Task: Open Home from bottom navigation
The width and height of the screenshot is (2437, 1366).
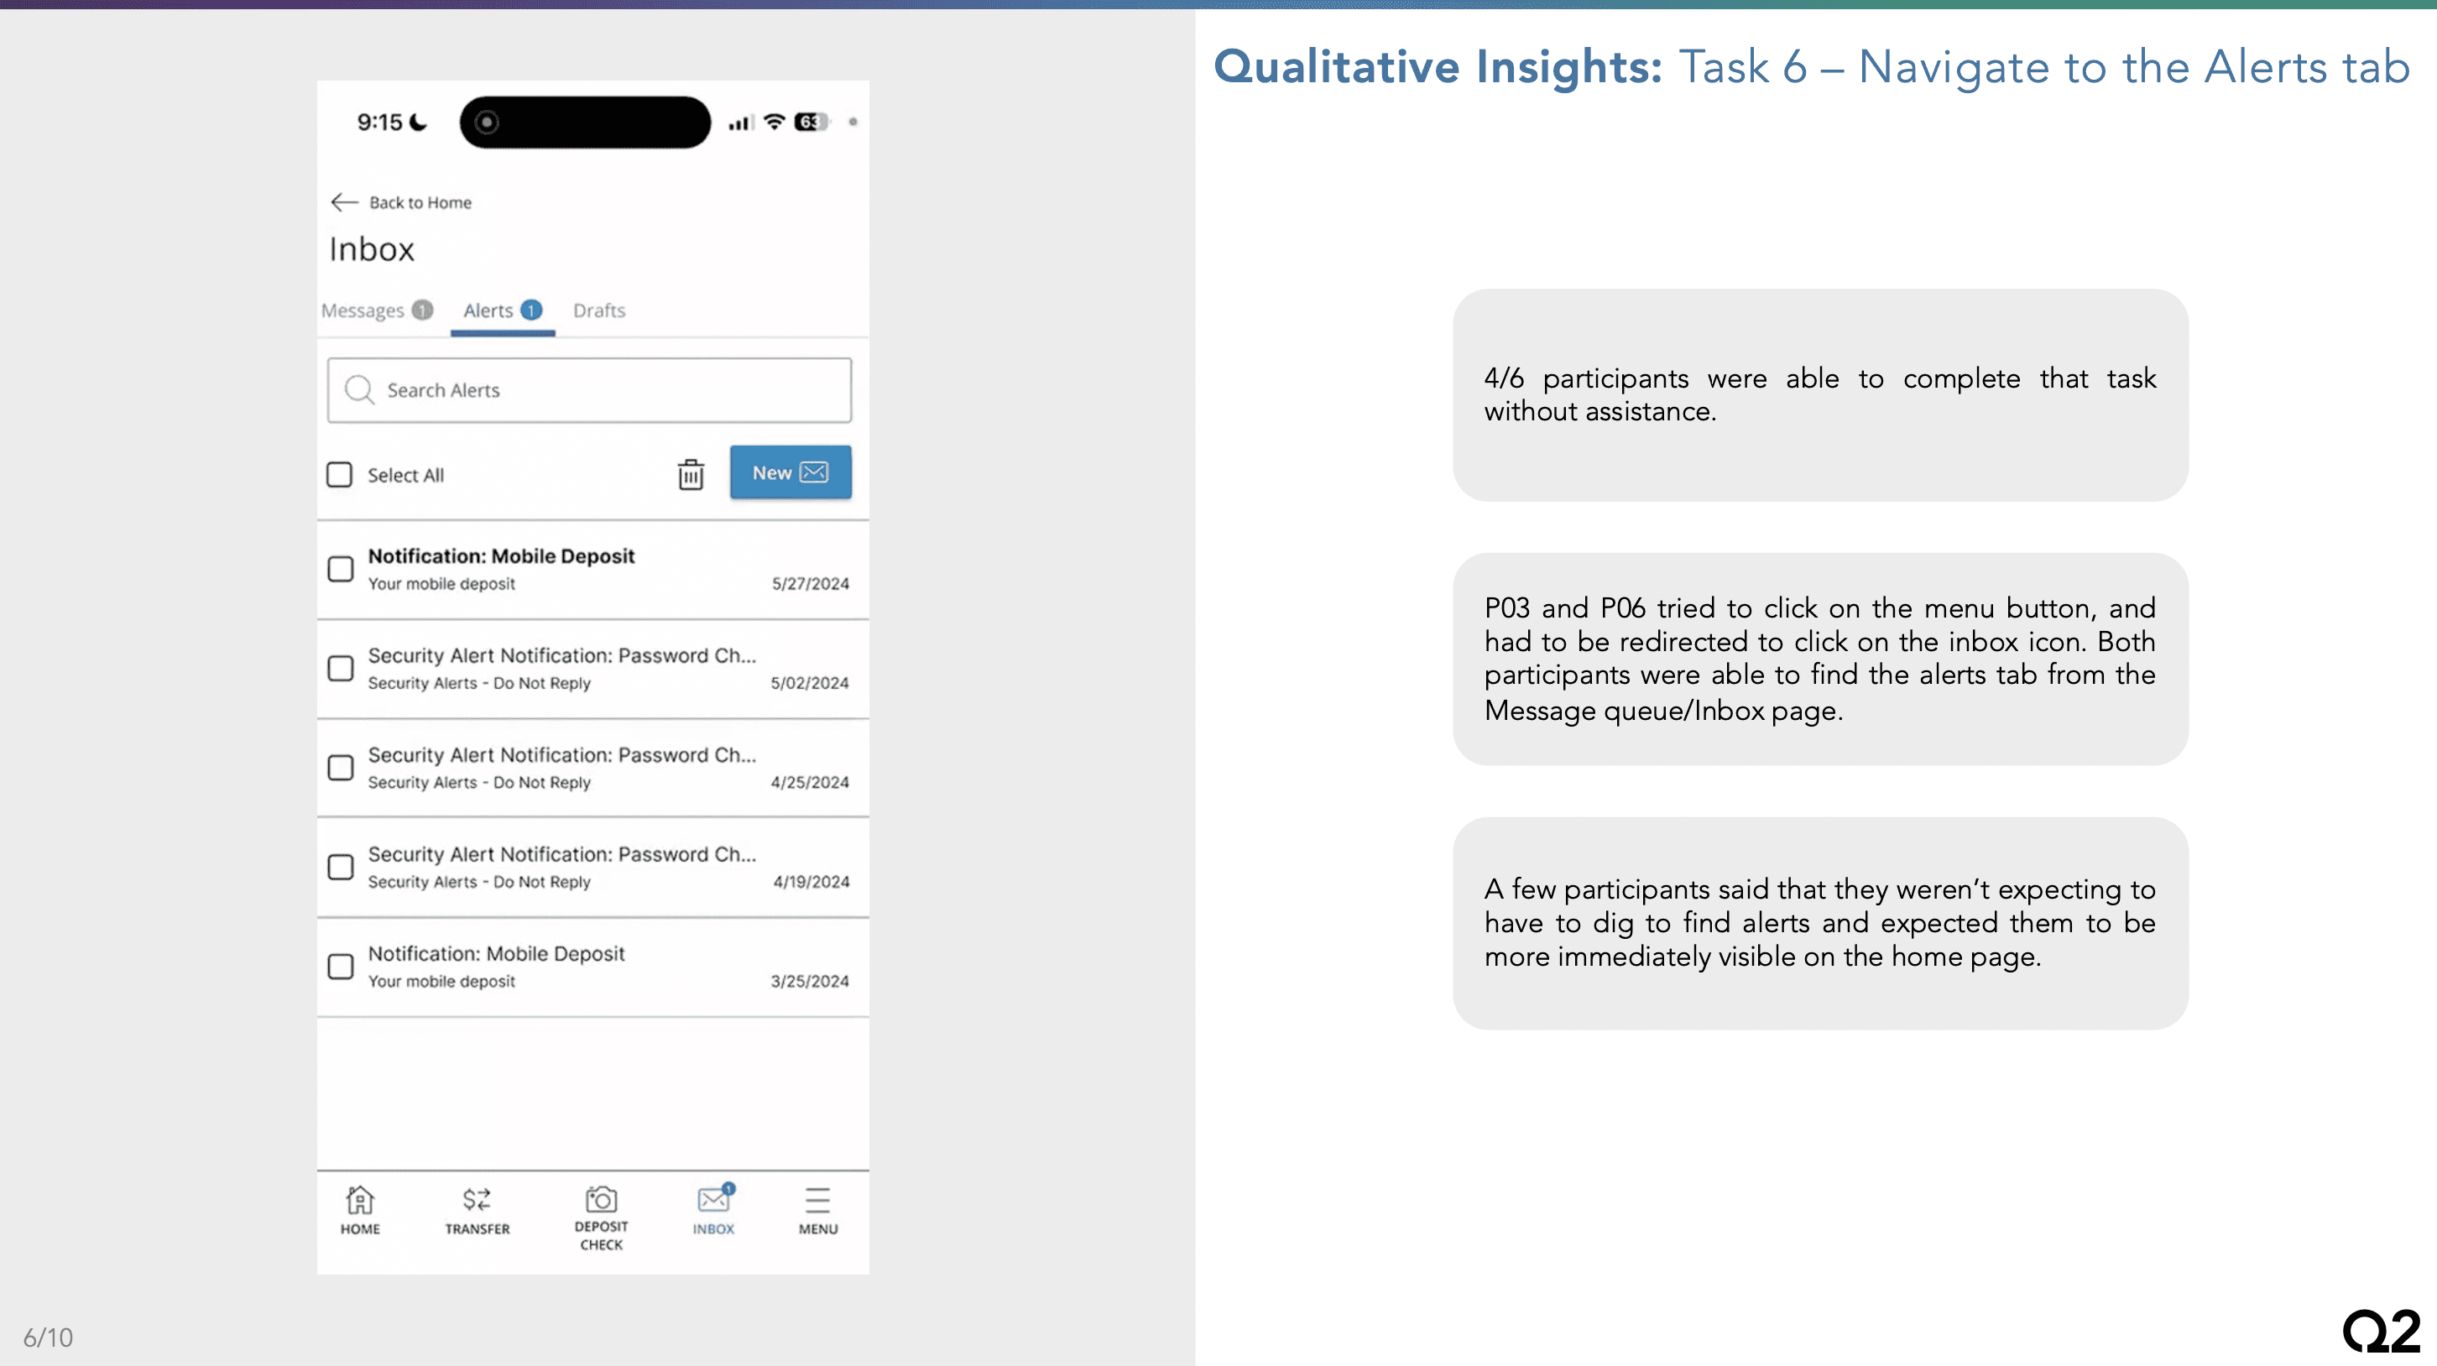Action: [359, 1210]
